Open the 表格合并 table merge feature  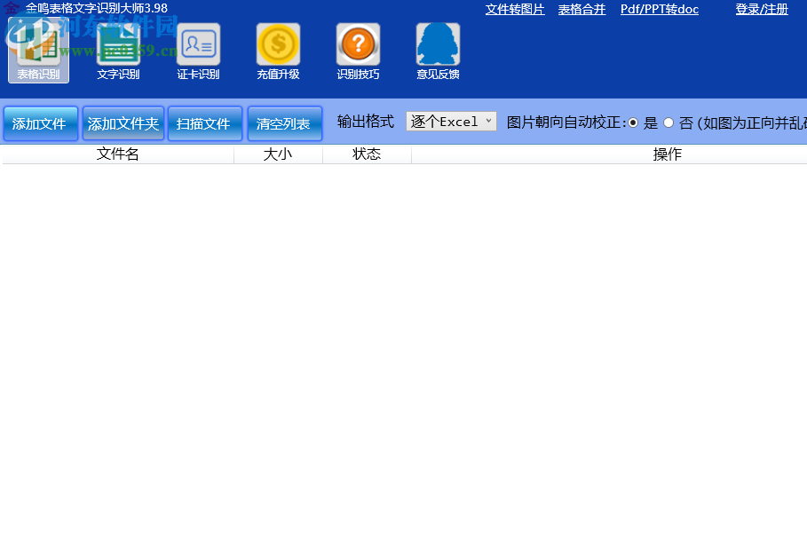(x=582, y=9)
